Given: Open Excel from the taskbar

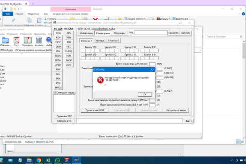Looking at the screenshot, I should coord(48,160).
